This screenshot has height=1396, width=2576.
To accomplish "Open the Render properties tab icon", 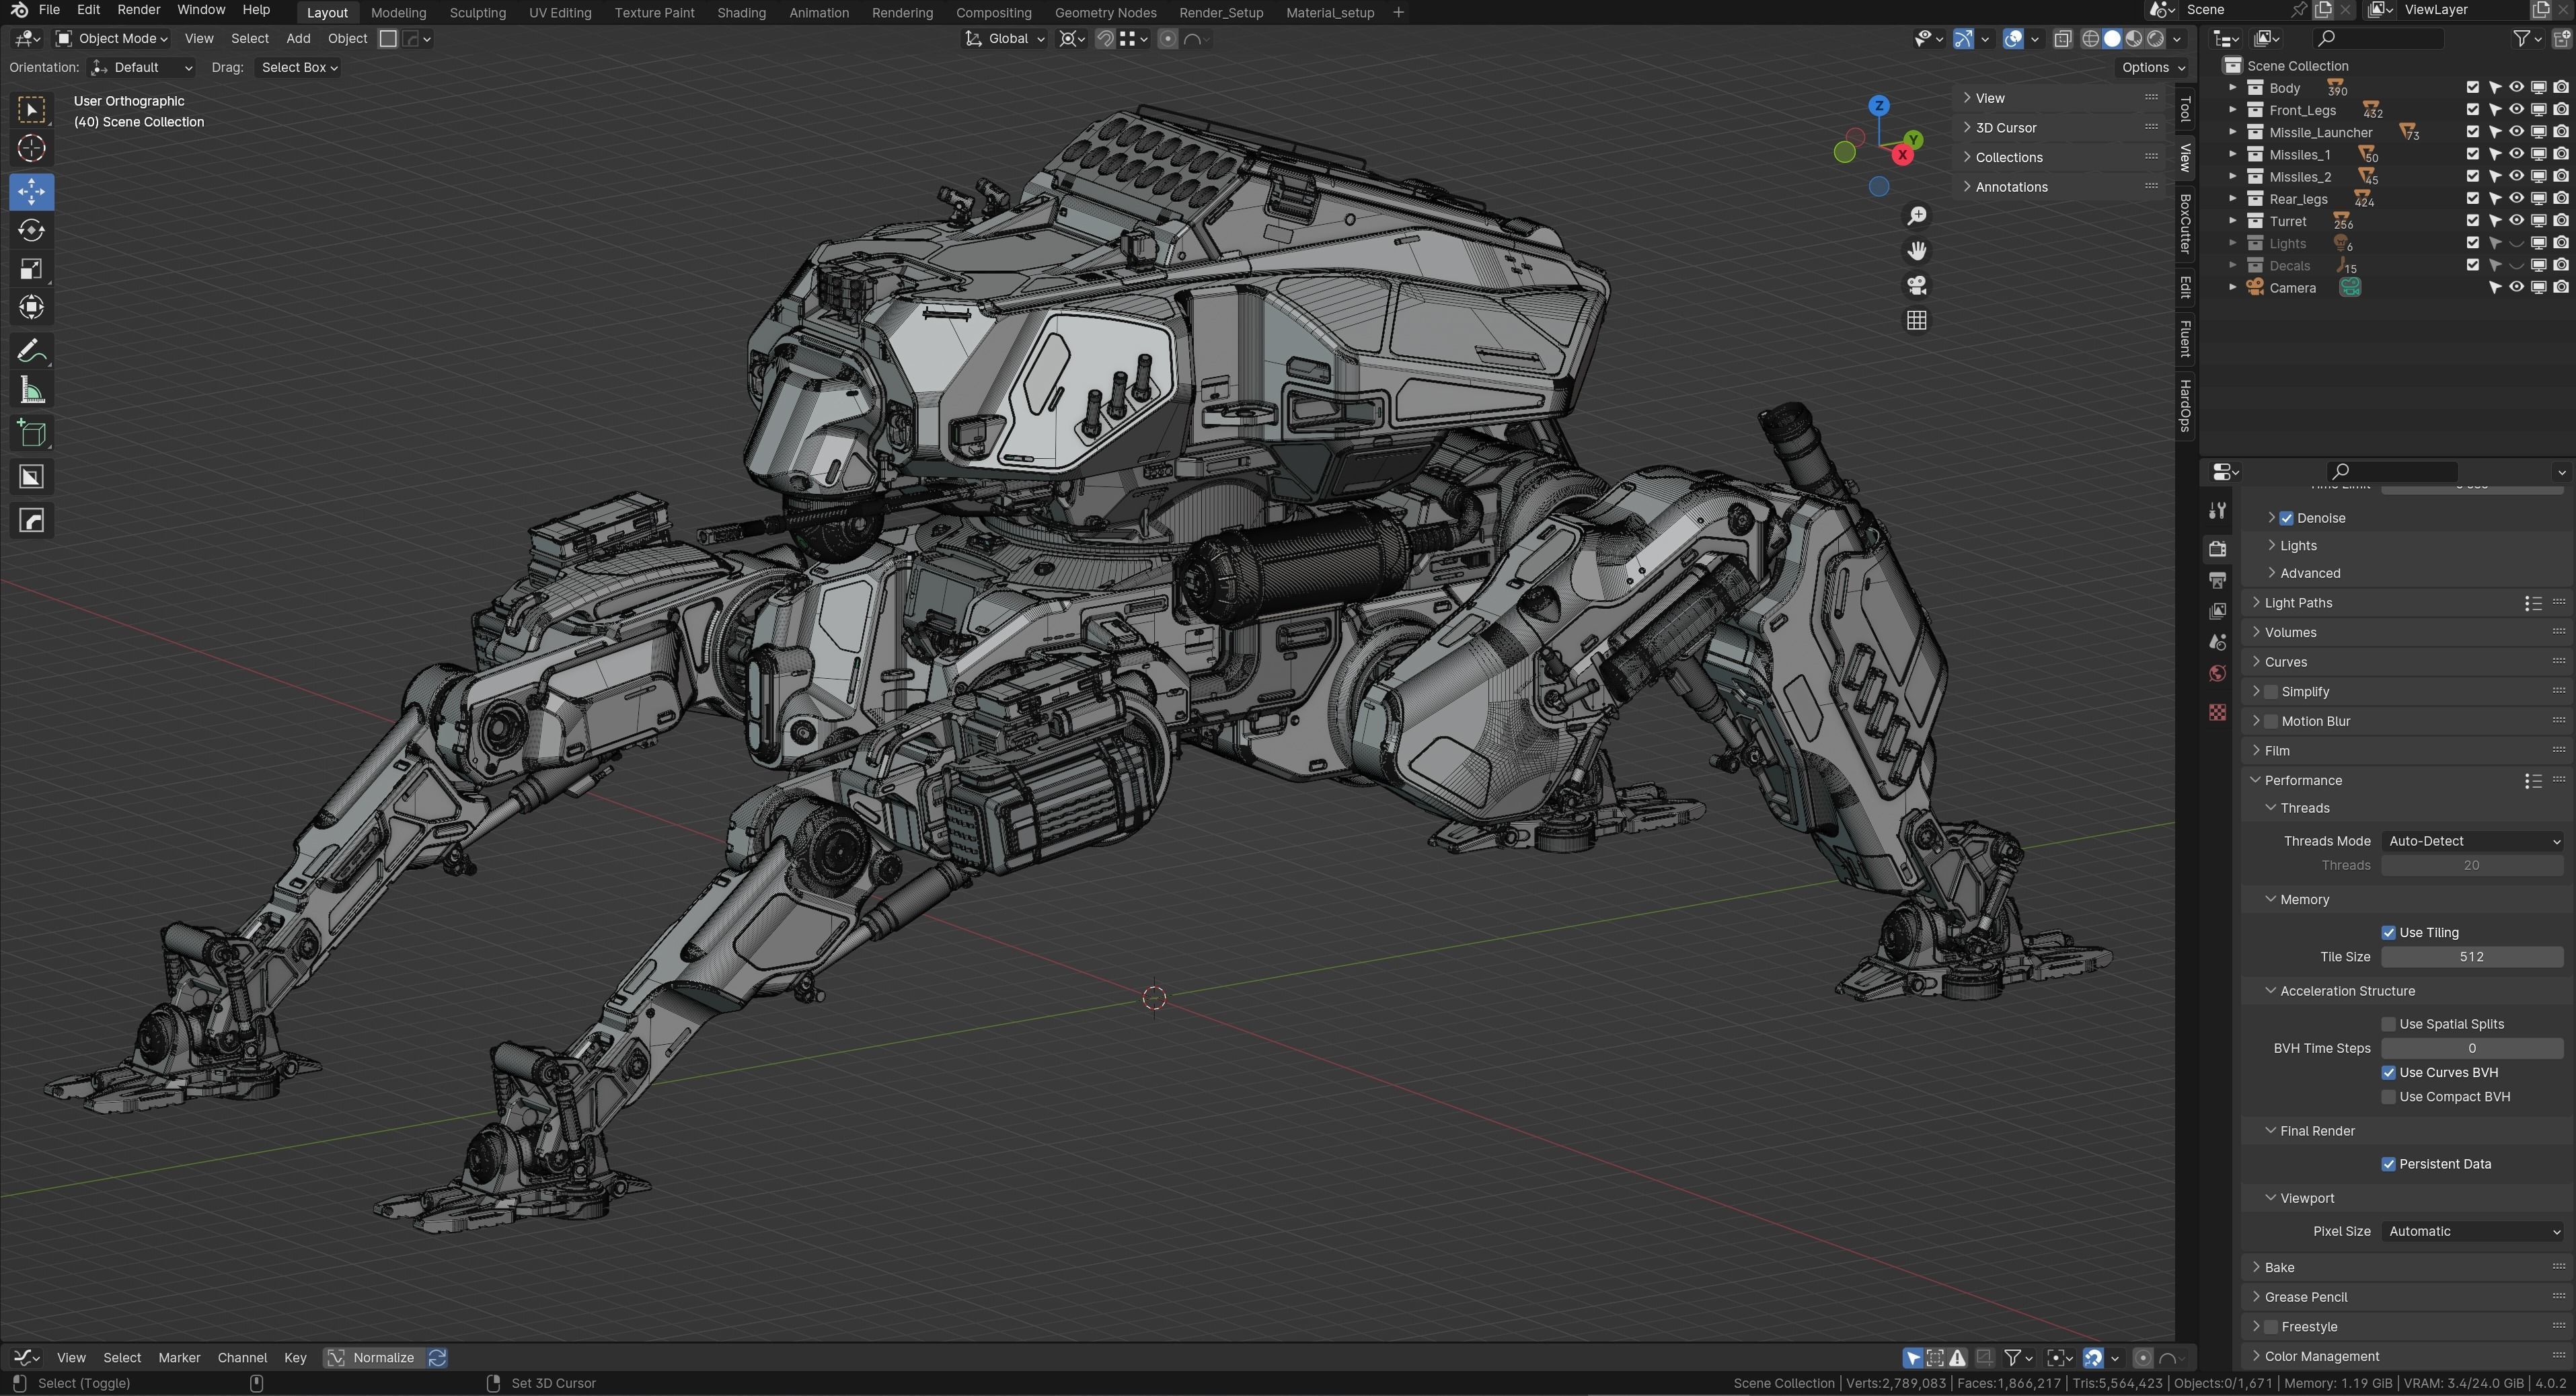I will pos(2217,549).
